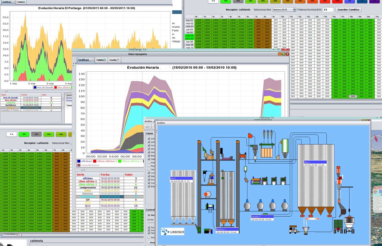Pick the 40% swatch in the lower-left cafeteria window

[61, 134]
